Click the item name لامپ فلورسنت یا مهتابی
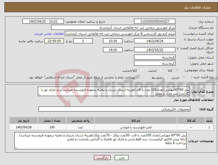The width and height of the screenshot is (218, 165). coord(136,127)
